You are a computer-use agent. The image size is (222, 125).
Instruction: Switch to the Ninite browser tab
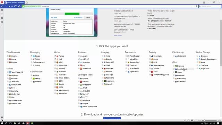(x=14, y=2)
